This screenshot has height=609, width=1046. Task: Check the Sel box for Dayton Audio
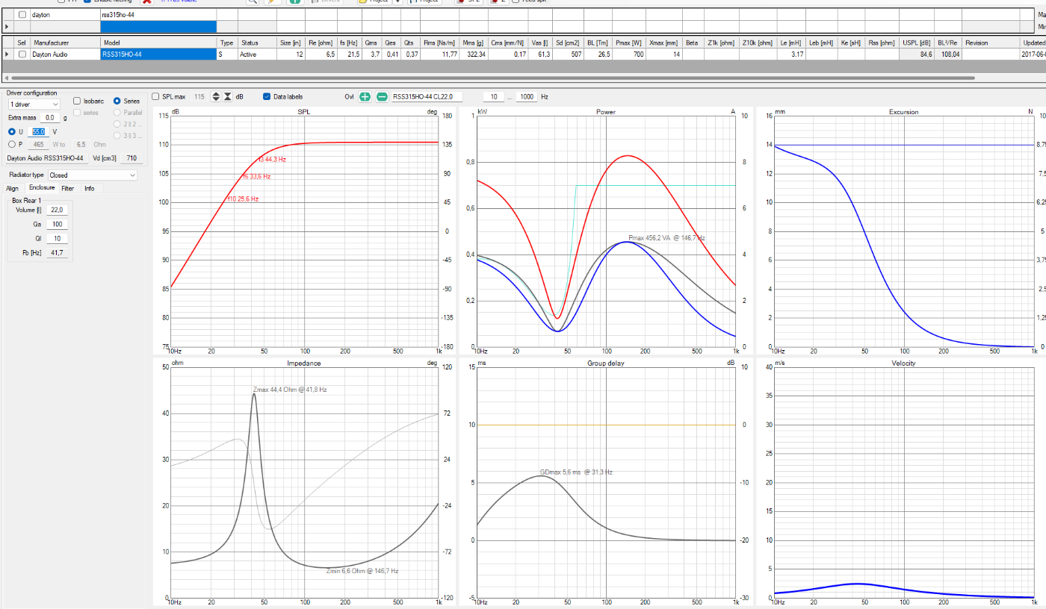[22, 54]
